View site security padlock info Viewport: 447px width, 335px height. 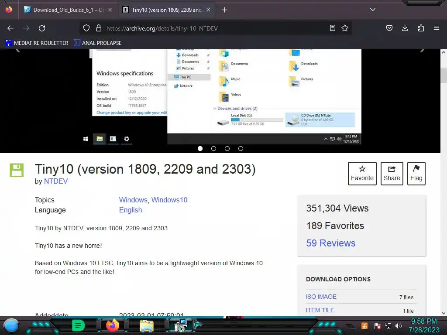coord(99,28)
